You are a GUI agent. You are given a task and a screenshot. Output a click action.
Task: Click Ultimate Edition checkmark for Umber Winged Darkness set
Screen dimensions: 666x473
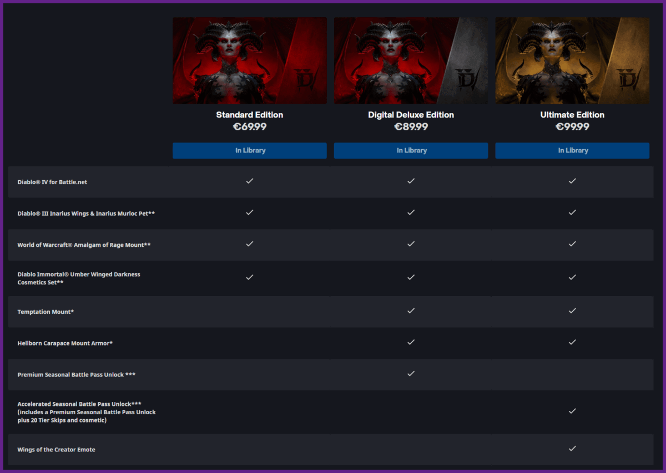572,277
